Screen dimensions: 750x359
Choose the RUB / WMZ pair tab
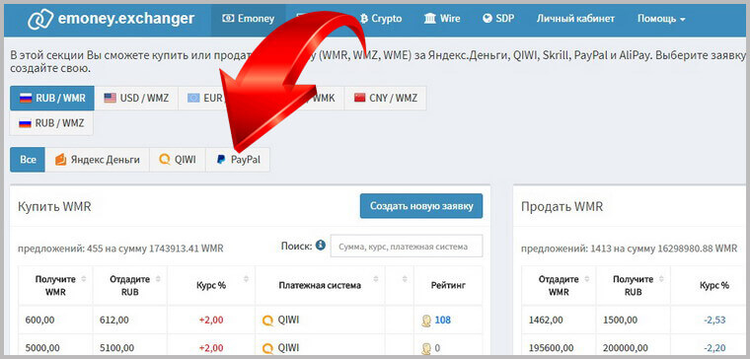[x=51, y=123]
